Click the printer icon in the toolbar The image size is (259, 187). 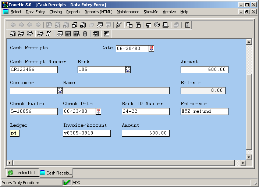point(166,25)
